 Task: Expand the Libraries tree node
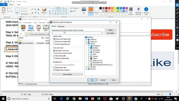[x=86, y=67]
